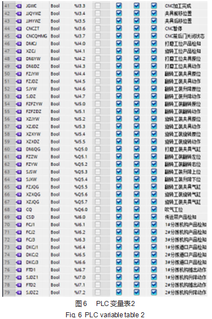The image size is (212, 319).
Task: Click the tag icon of row JGWC
Action: coord(19,6)
